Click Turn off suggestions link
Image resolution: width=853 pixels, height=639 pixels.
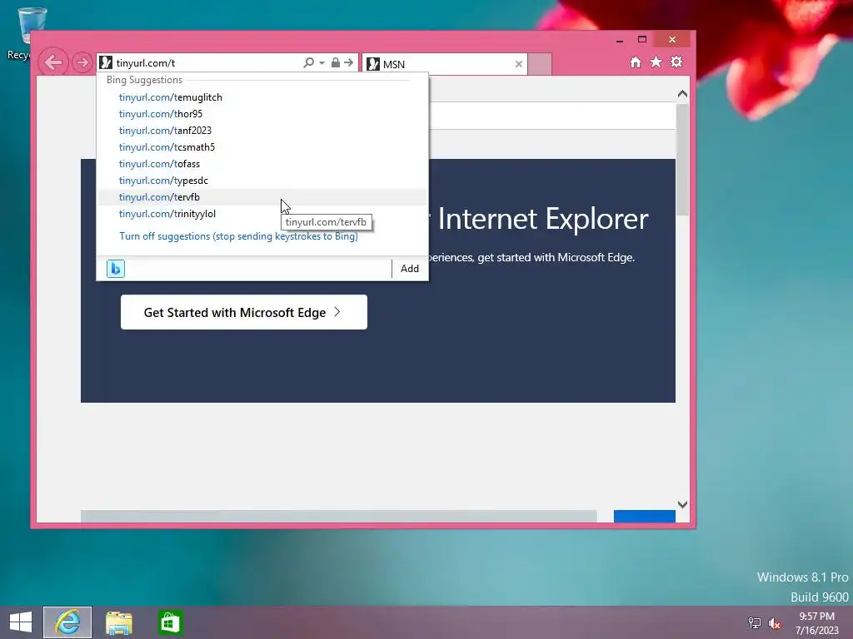(238, 236)
